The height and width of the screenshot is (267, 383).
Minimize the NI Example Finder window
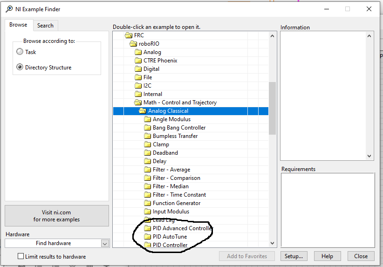tap(327, 9)
